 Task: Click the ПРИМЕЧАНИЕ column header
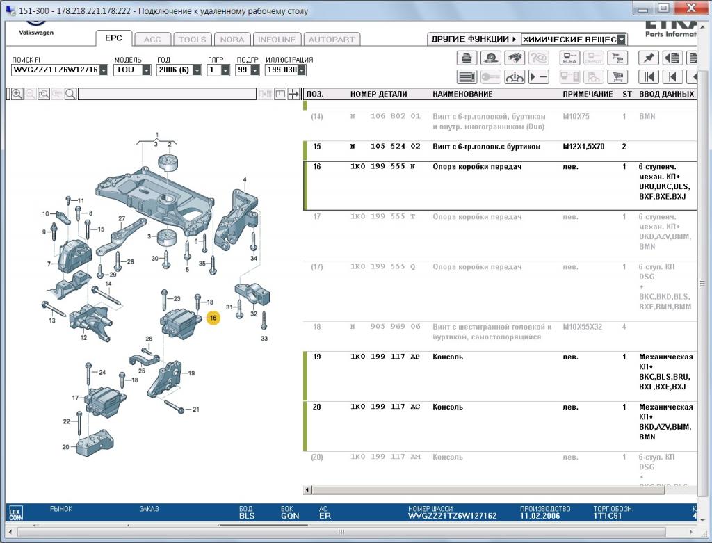click(588, 94)
